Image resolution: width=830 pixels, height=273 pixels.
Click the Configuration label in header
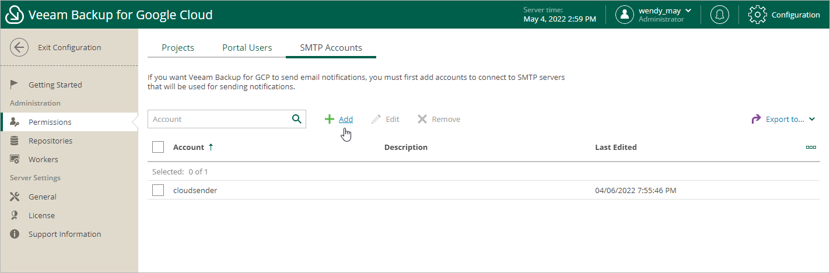(796, 15)
